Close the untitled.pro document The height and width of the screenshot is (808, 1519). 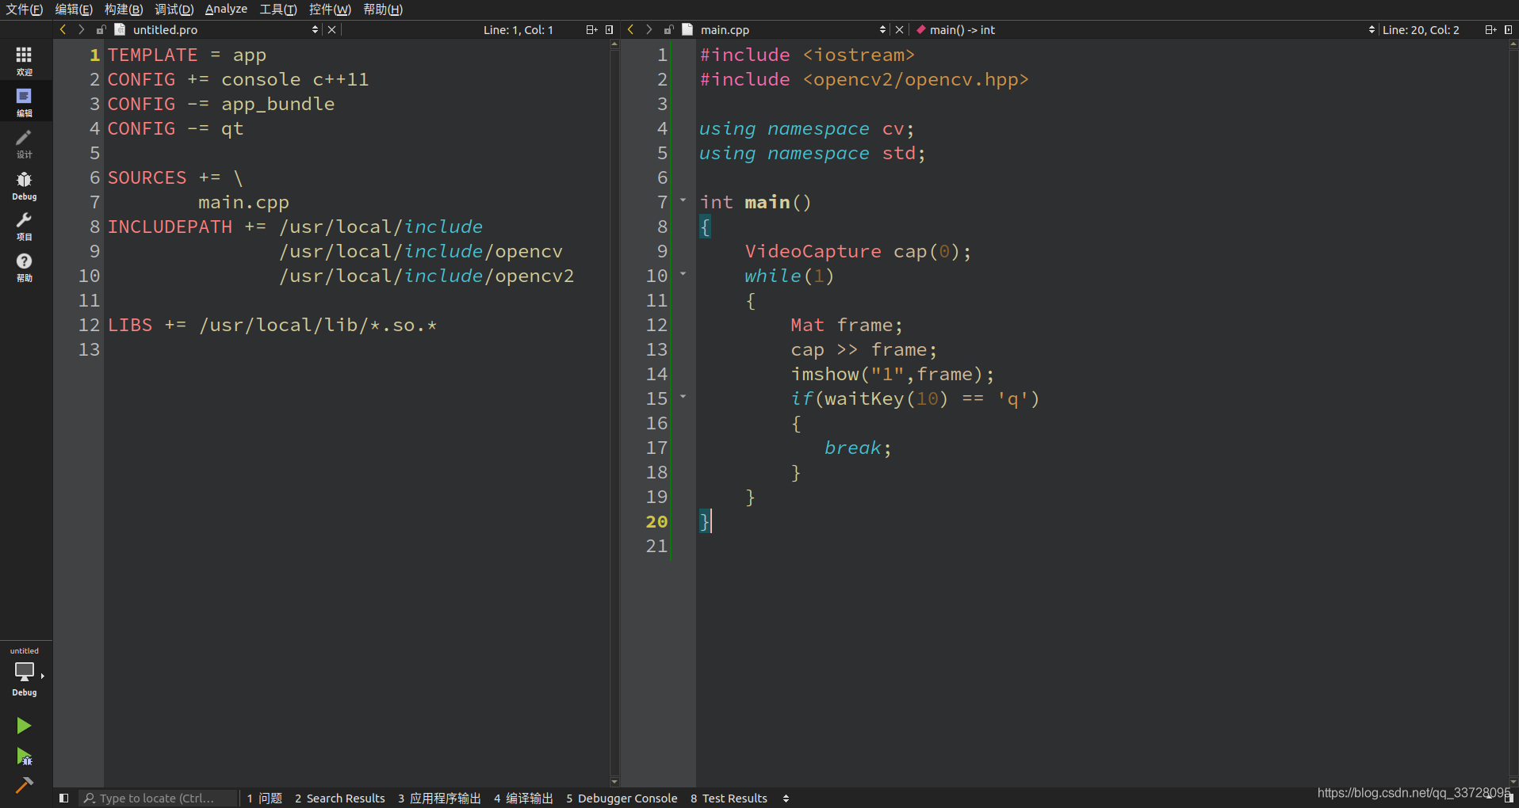click(x=332, y=29)
